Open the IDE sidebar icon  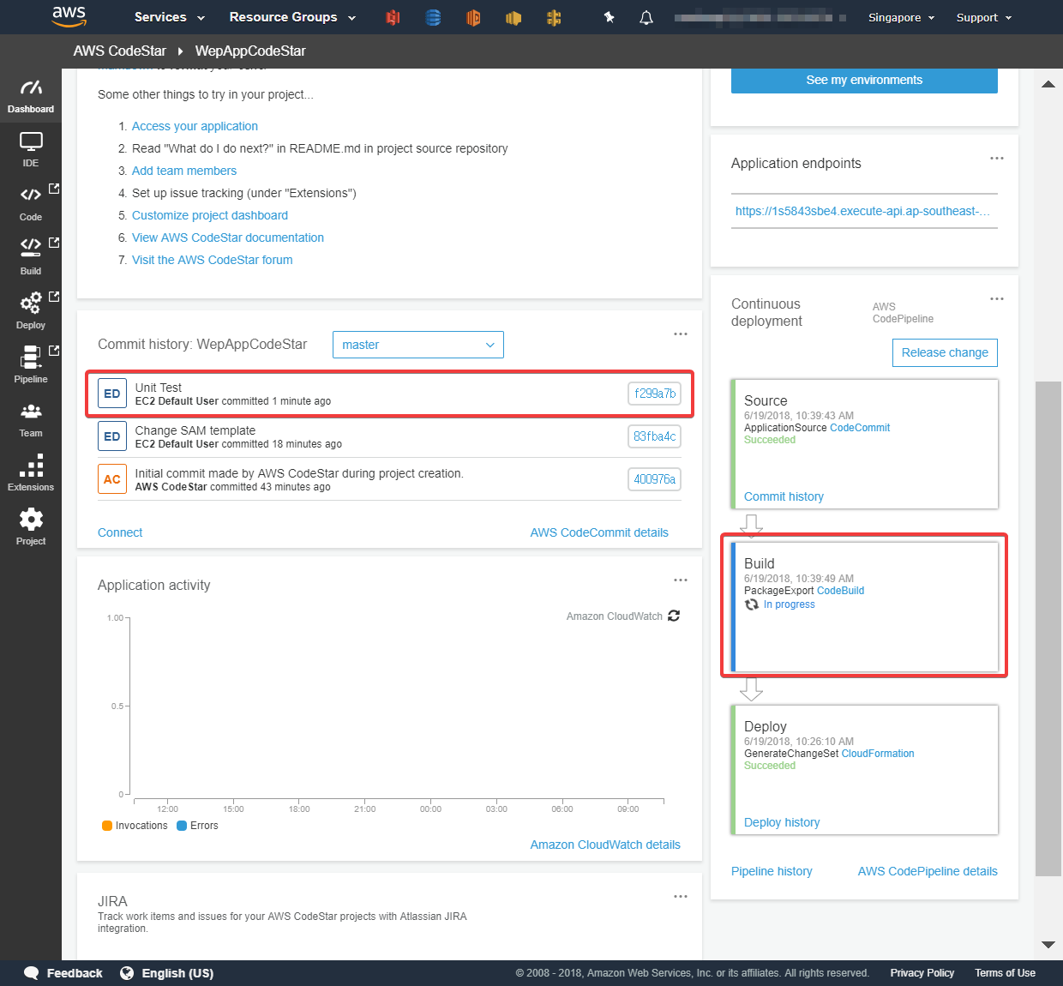[31, 149]
